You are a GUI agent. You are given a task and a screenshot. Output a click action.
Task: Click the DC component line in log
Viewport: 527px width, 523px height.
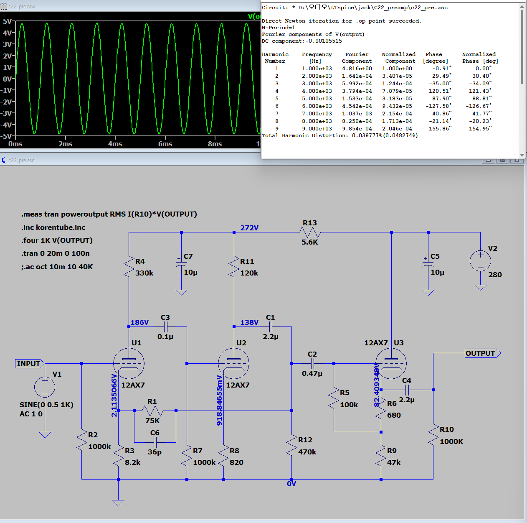point(302,41)
